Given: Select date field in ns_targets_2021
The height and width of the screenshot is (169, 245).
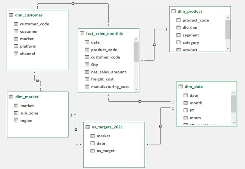Looking at the screenshot, I should point(101,143).
